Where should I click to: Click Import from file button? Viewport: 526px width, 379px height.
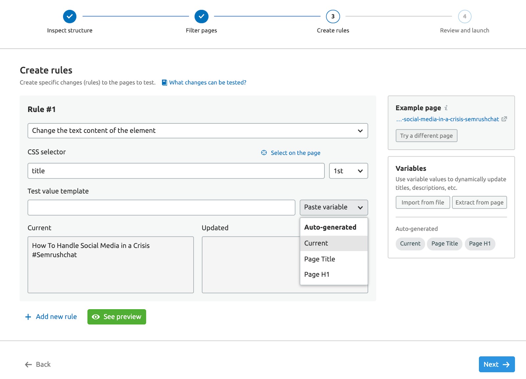click(x=423, y=202)
